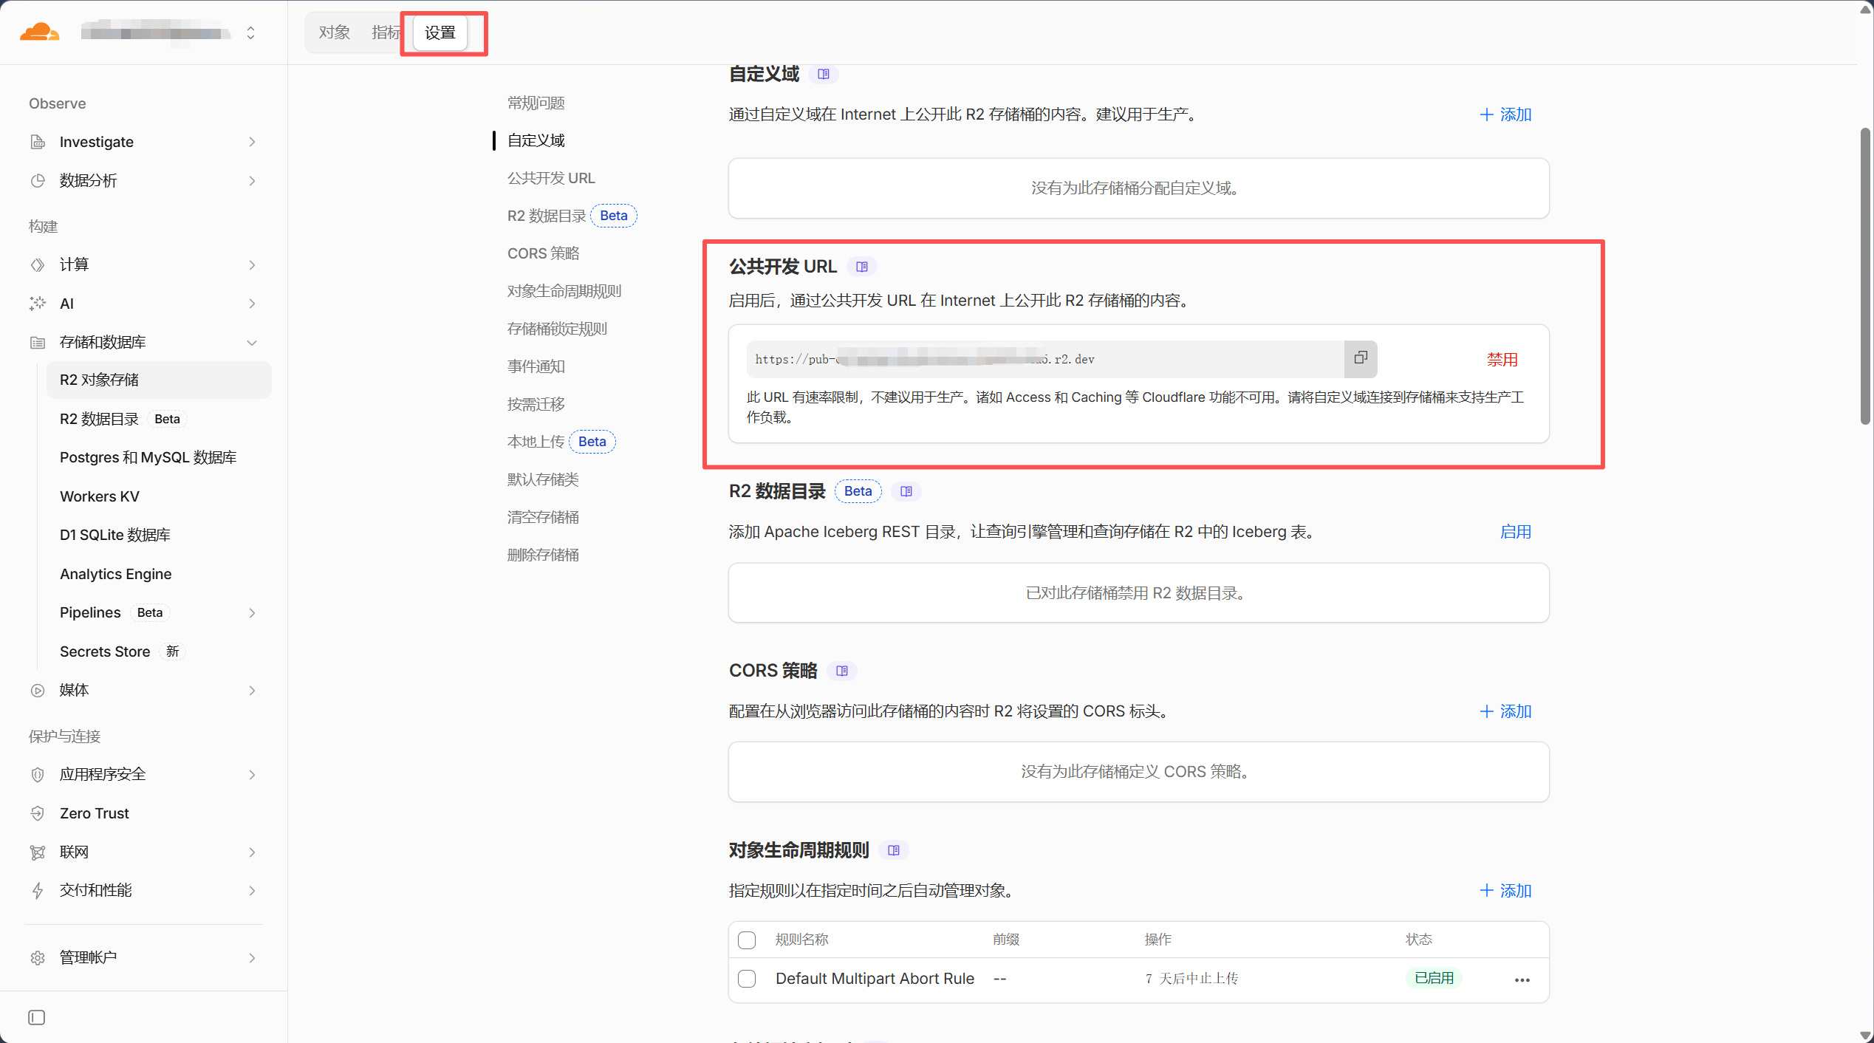This screenshot has height=1043, width=1874.
Task: Expand the 应用程序安全 chevron
Action: [253, 774]
